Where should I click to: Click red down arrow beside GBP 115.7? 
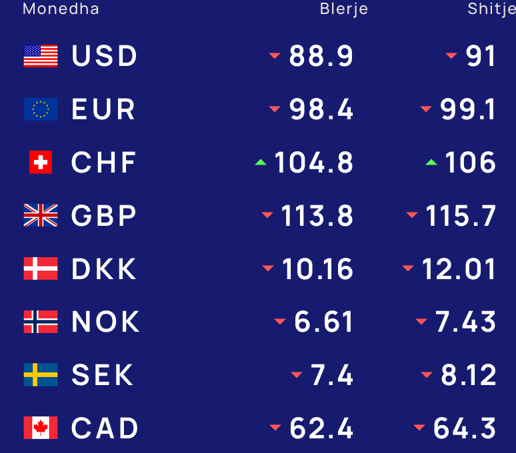point(412,215)
